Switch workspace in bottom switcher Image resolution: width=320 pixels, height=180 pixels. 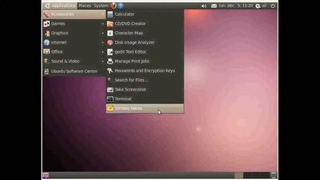(251, 175)
